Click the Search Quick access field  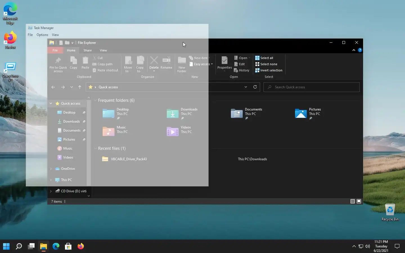tap(312, 87)
